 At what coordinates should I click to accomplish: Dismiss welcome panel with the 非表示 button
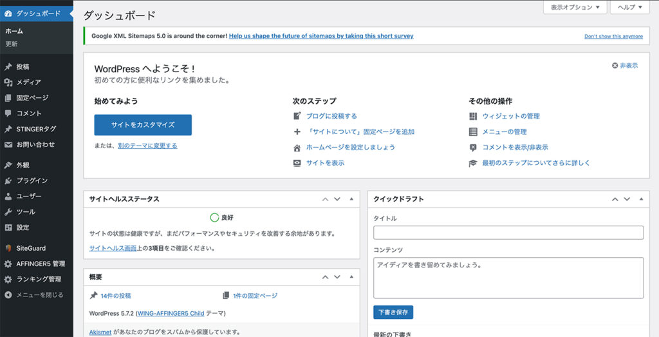[x=625, y=65]
